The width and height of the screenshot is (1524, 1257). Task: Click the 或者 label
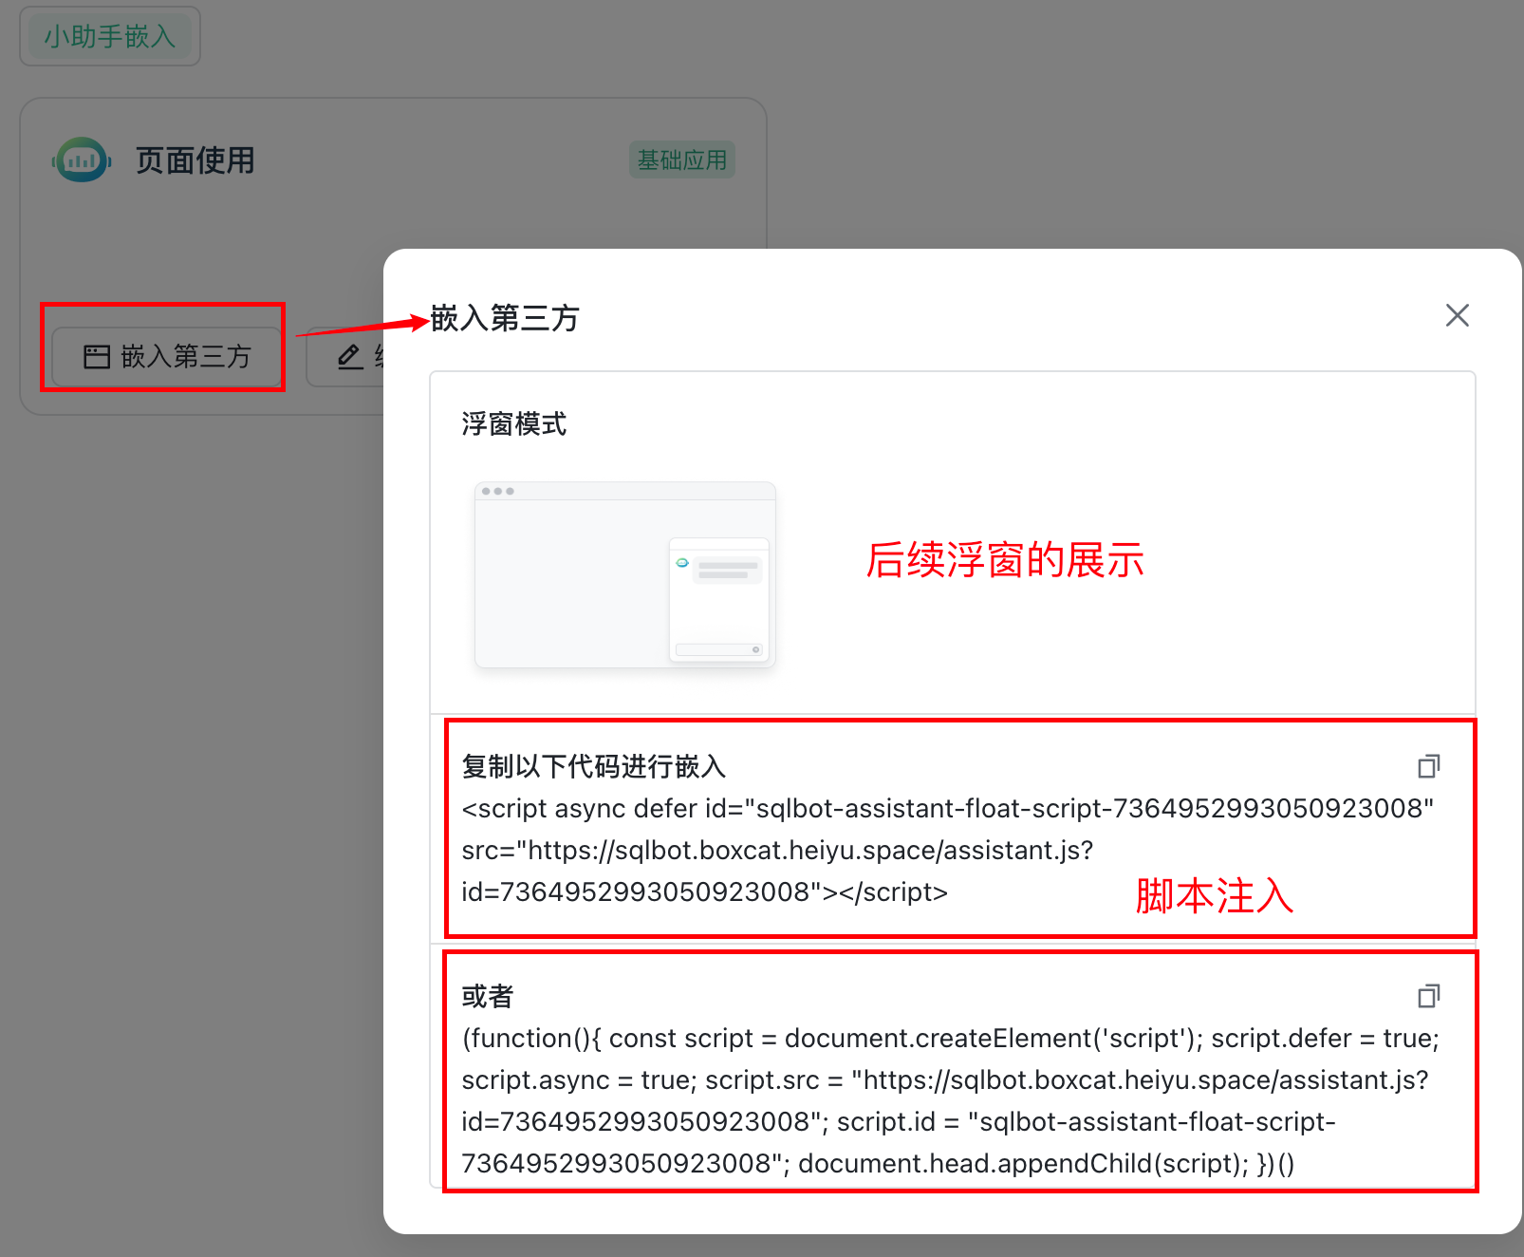tap(488, 996)
